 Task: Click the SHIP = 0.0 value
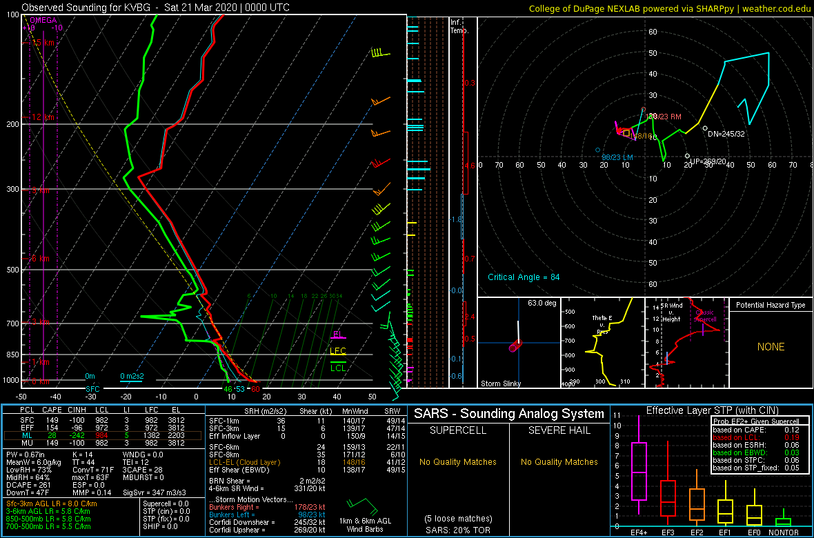tap(161, 526)
